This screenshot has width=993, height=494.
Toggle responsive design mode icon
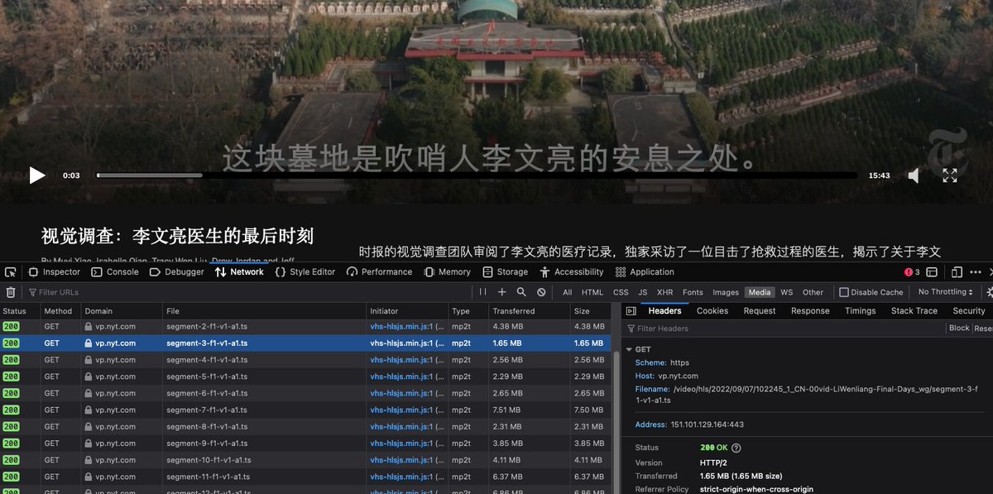pyautogui.click(x=957, y=272)
